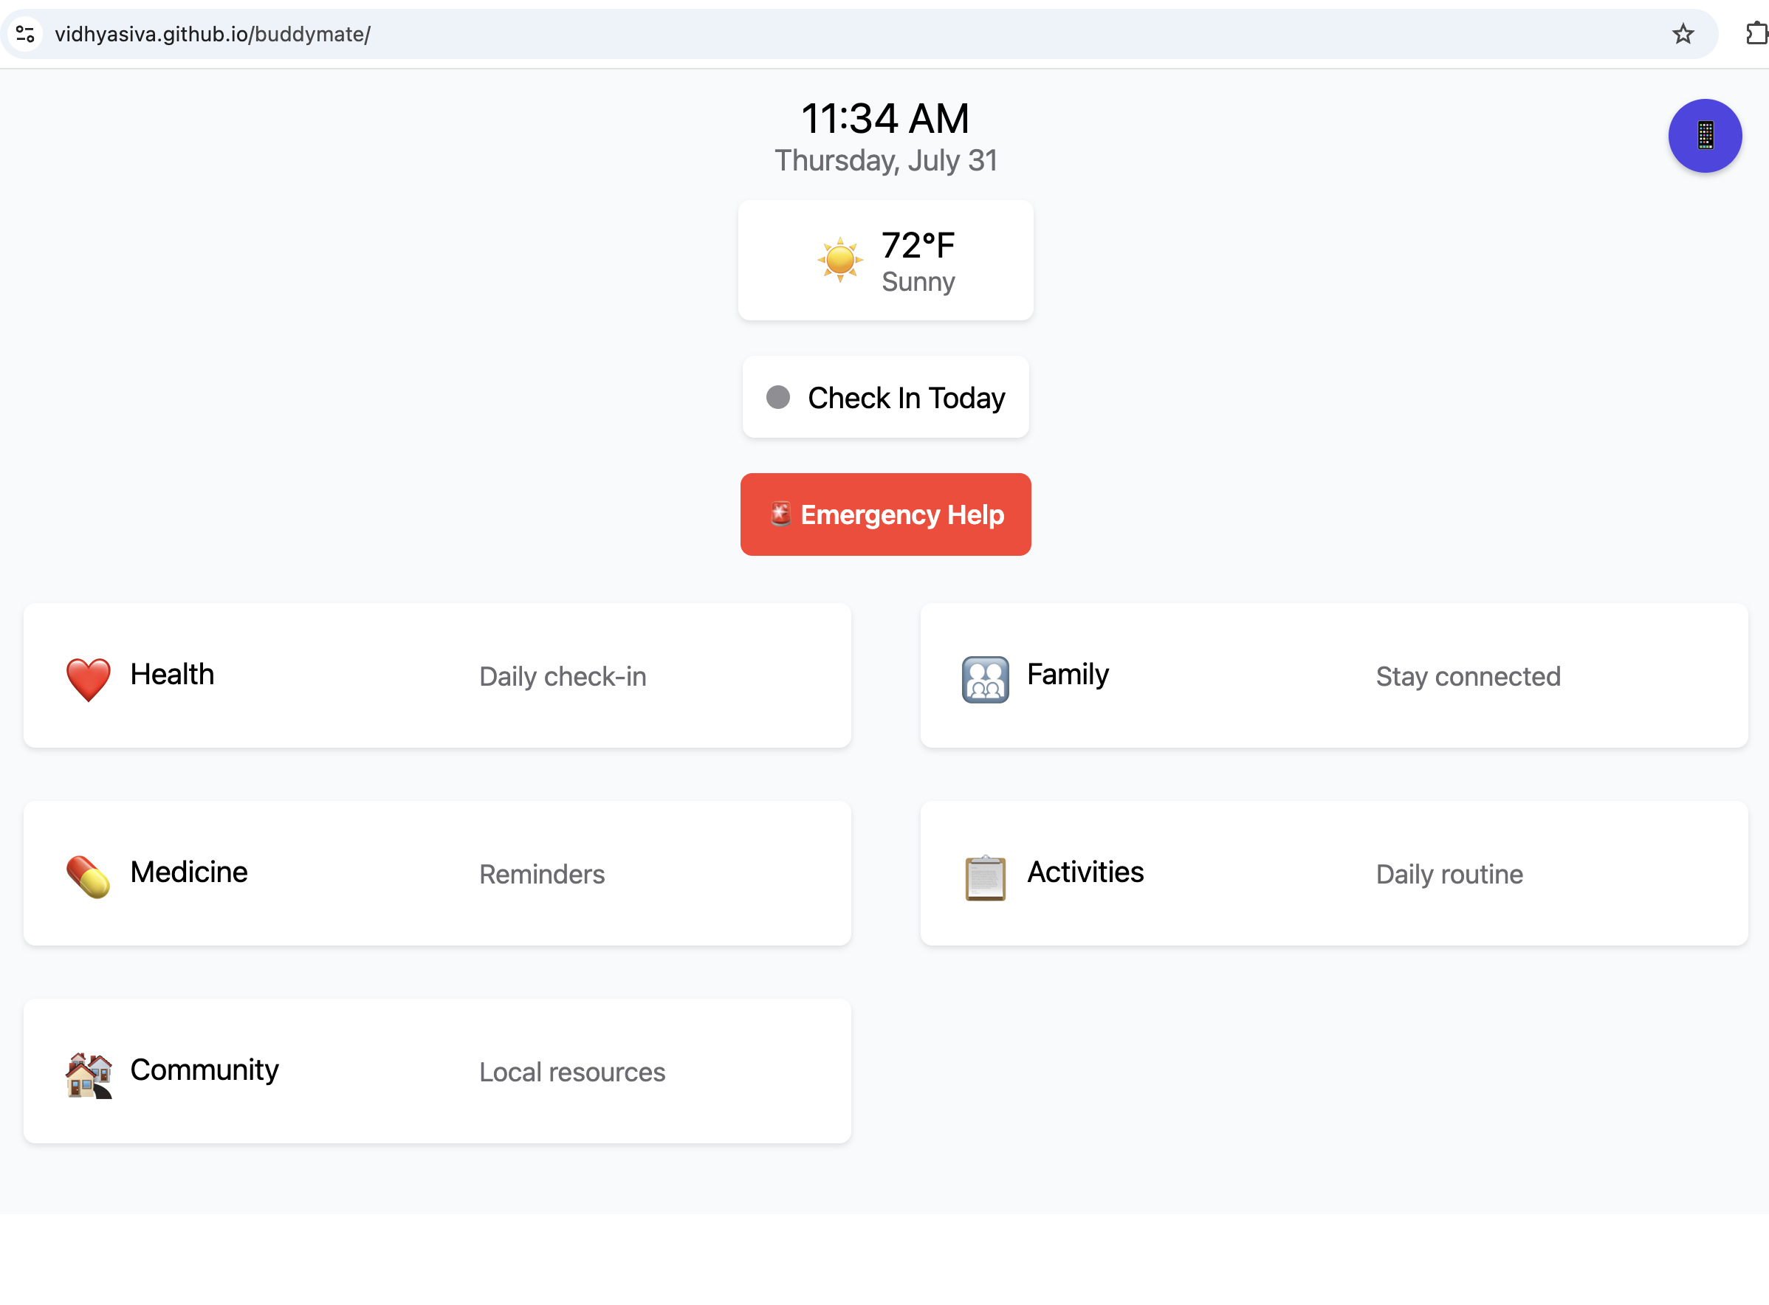This screenshot has width=1769, height=1305.
Task: Bookmark page with the star icon
Action: tap(1682, 34)
